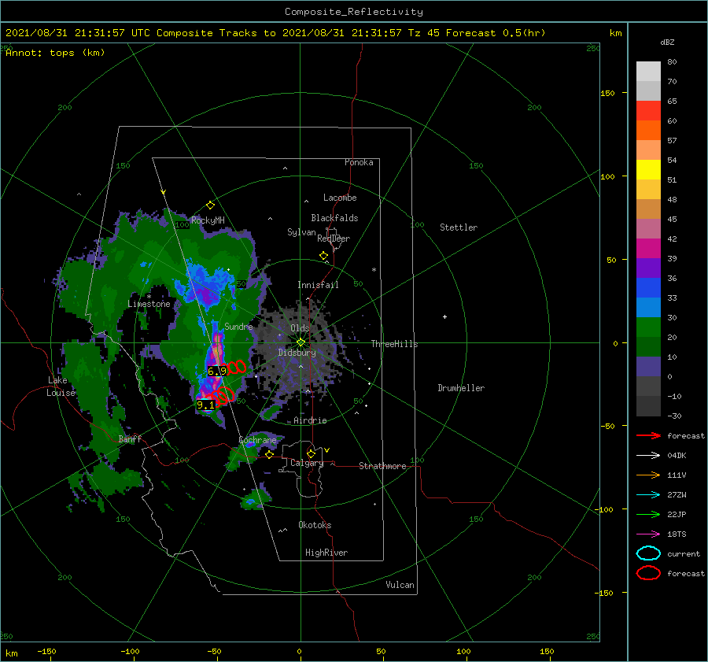Click the yellow diamond marker above Calgary label
Image resolution: width=708 pixels, height=662 pixels.
point(311,453)
